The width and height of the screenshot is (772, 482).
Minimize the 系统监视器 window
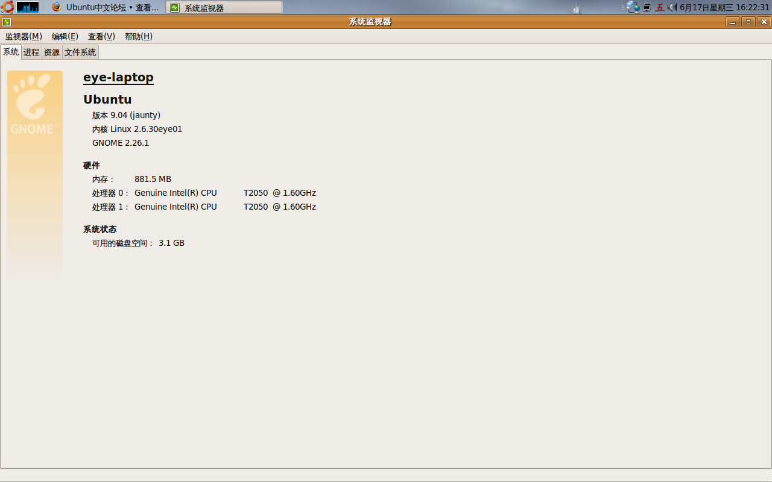[x=733, y=22]
